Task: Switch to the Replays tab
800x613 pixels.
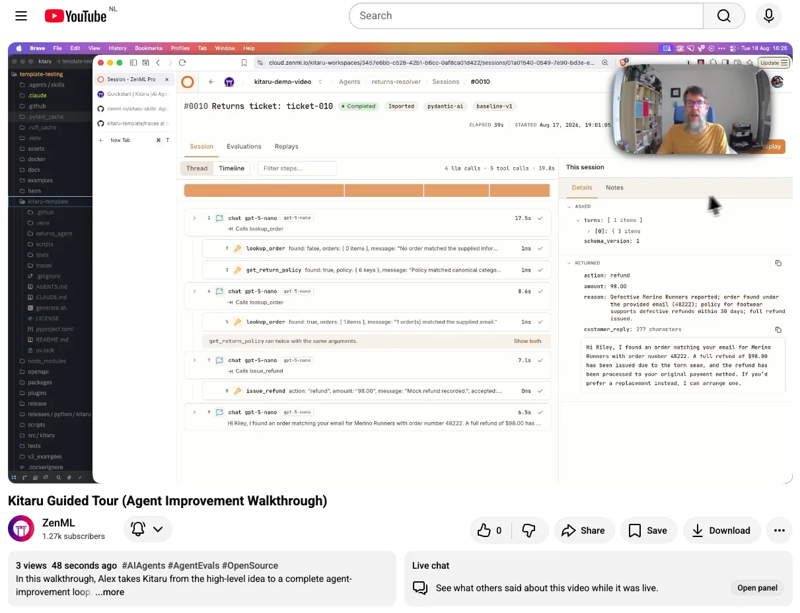Action: point(286,147)
